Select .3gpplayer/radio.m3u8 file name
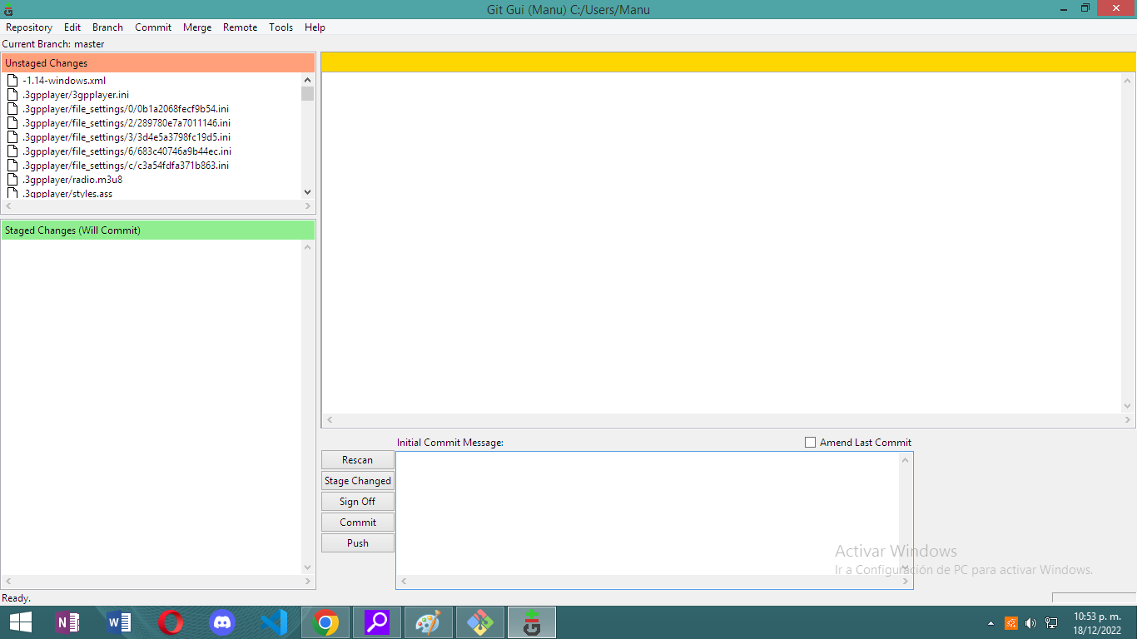This screenshot has height=639, width=1137. click(72, 180)
